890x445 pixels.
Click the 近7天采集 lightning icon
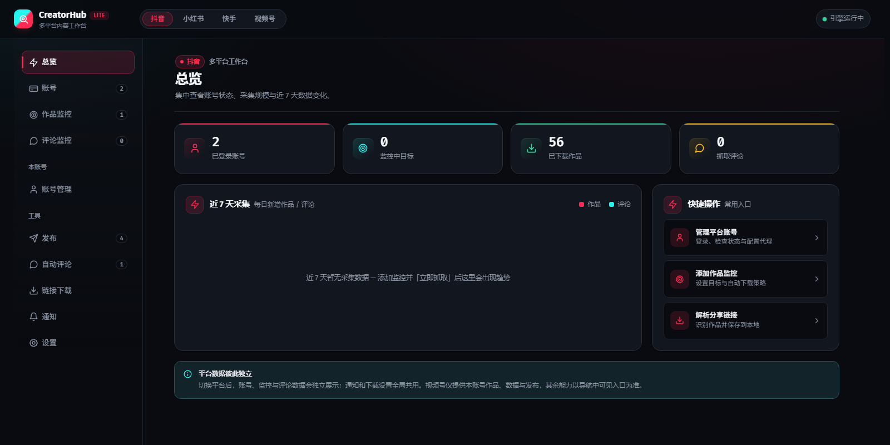point(195,205)
